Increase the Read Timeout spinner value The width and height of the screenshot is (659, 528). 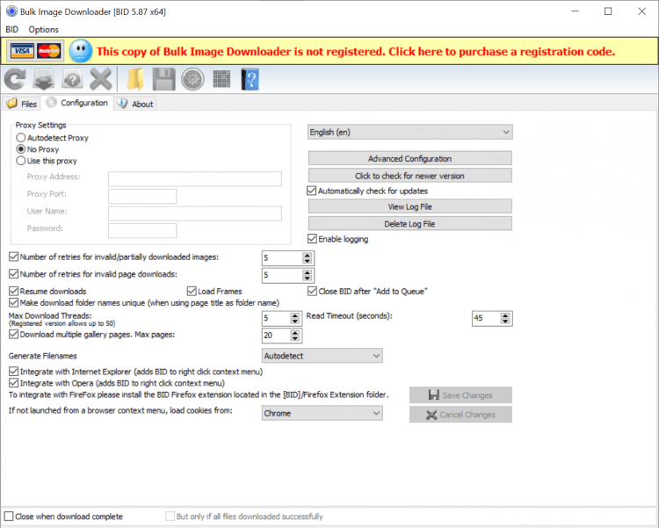(x=506, y=315)
